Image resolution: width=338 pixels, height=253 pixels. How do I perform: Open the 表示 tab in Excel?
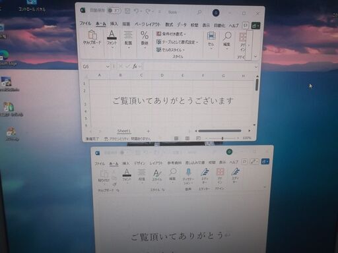206,25
